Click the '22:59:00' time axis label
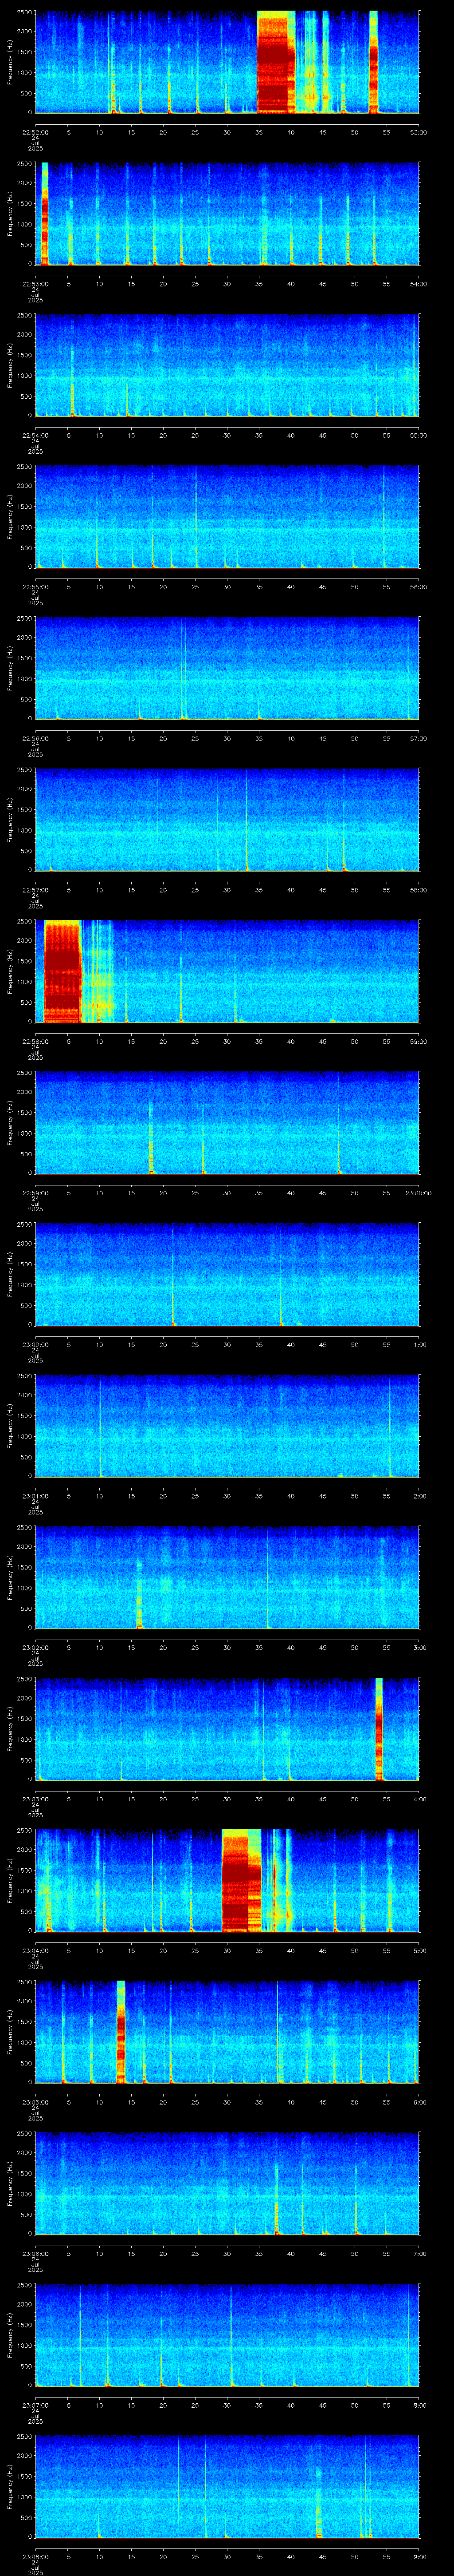Viewport: 454px width, 2576px height. (x=35, y=1193)
